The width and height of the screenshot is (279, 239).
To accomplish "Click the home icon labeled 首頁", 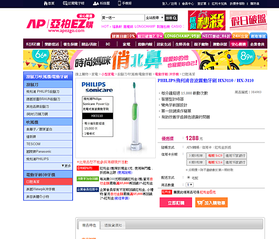I will pos(49,3).
